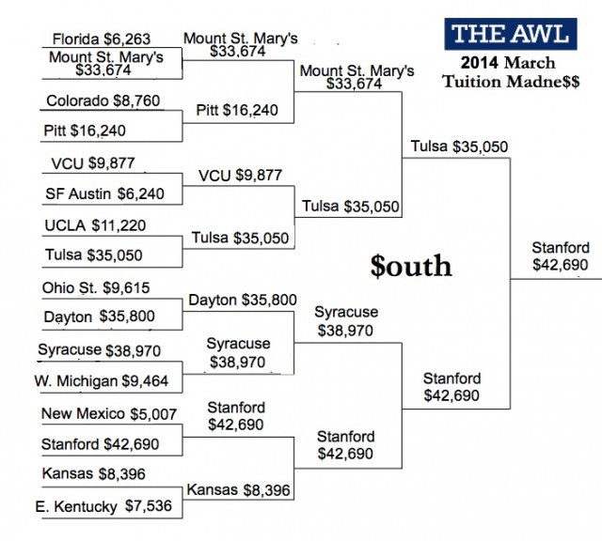Click 2014 March Tuition Madne$$ title
This screenshot has width=602, height=541.
click(x=511, y=72)
